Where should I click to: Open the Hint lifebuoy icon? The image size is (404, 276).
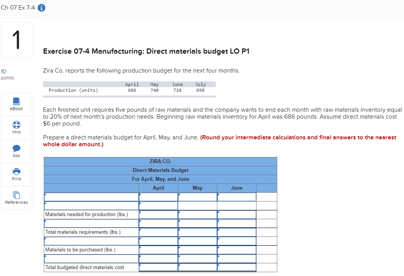17,125
